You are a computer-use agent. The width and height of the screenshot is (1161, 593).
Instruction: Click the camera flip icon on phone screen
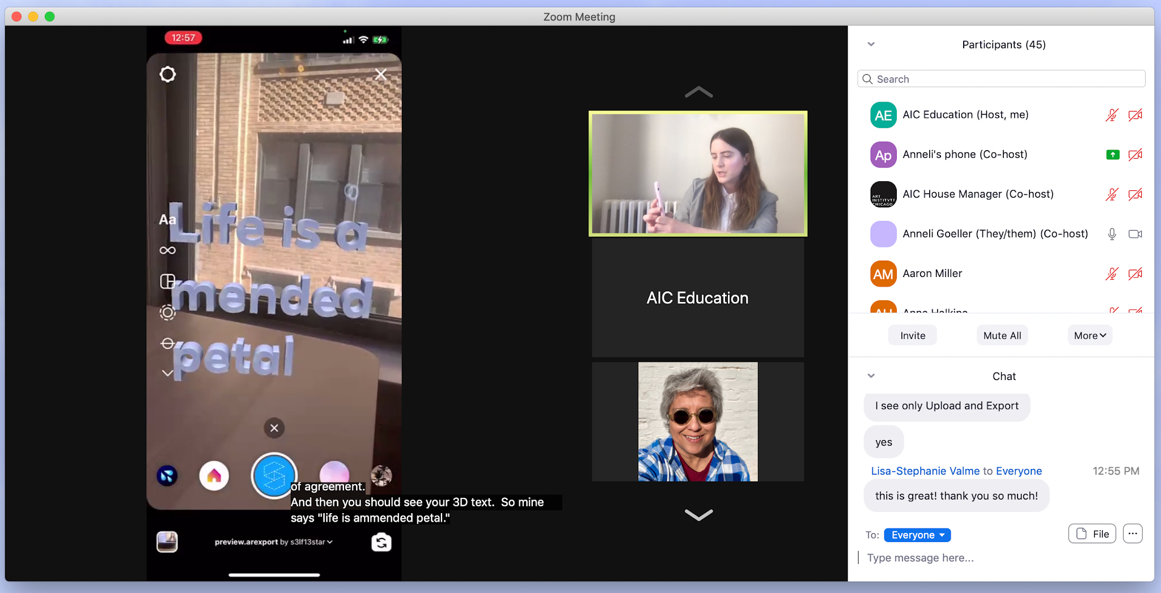[381, 542]
